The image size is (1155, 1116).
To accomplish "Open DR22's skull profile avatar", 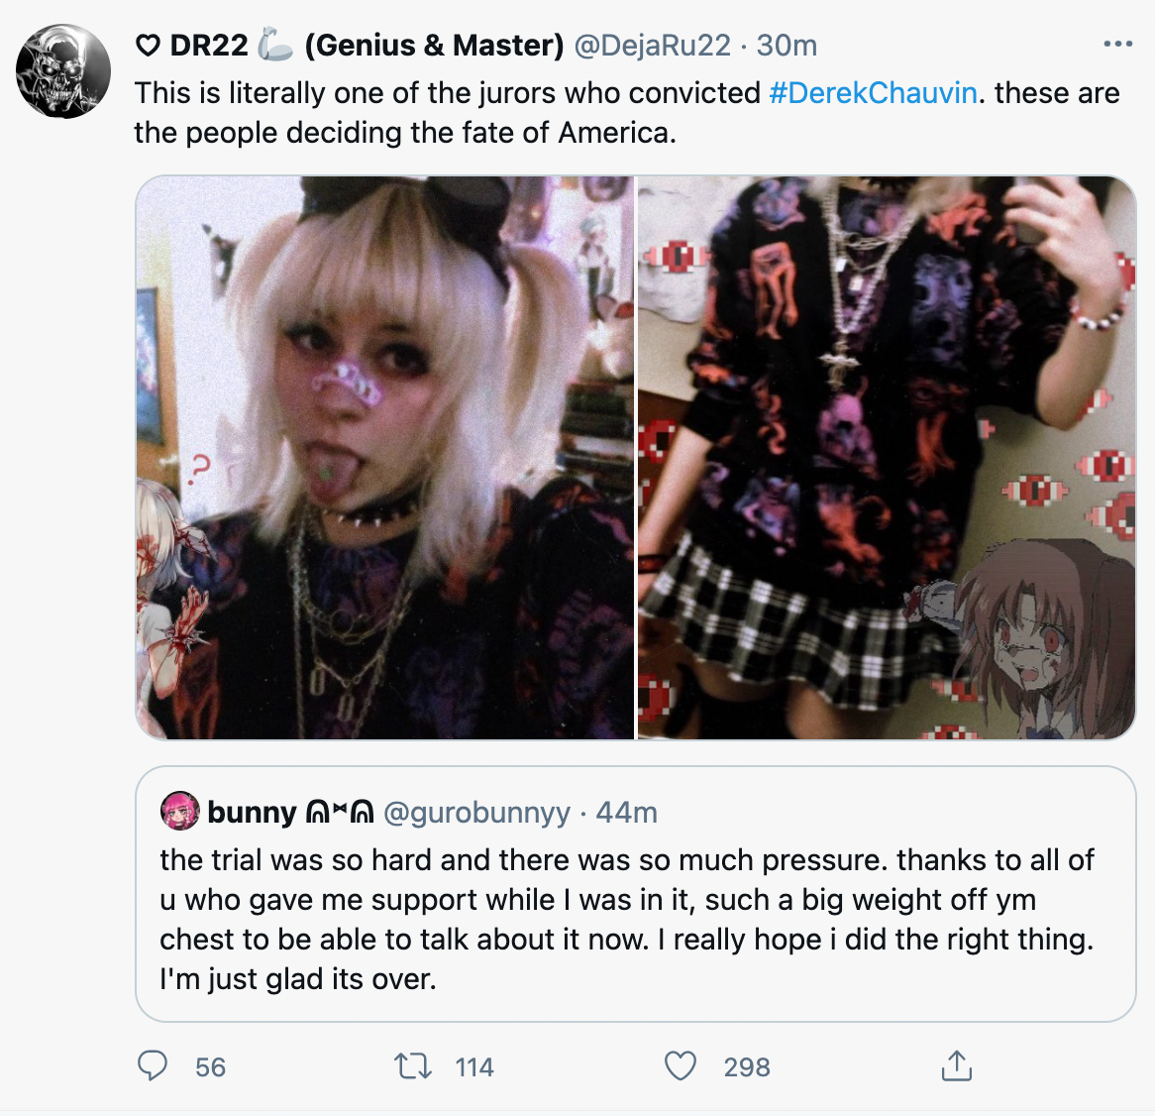I will pyautogui.click(x=63, y=71).
